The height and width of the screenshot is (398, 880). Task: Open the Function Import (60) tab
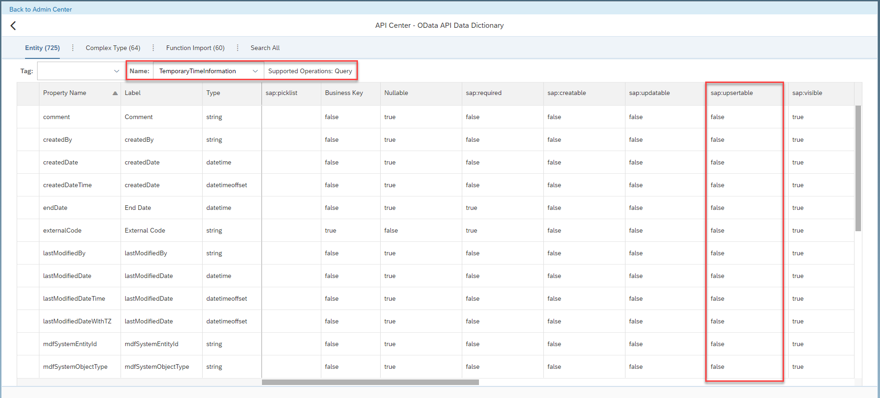(195, 48)
